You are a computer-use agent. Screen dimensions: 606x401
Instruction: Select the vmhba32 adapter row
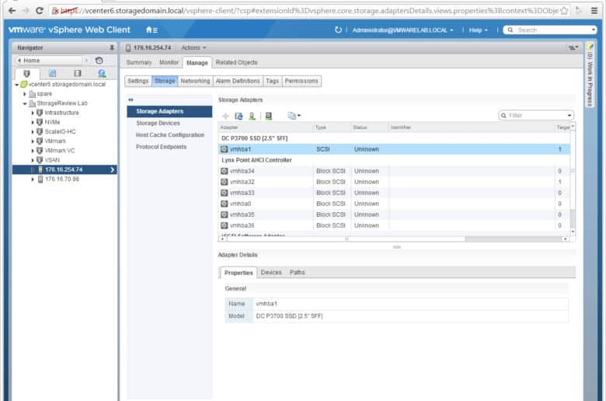coord(394,182)
